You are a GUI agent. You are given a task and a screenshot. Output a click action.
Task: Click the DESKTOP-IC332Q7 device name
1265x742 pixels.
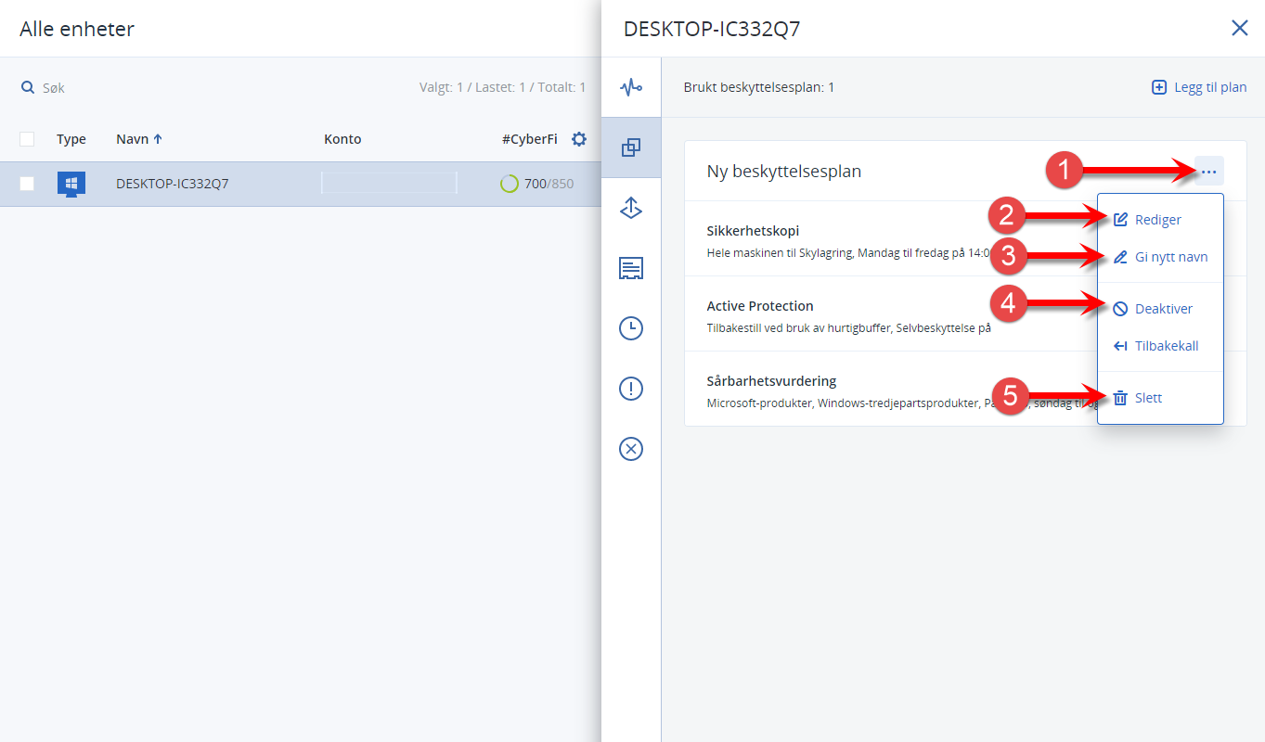tap(172, 184)
